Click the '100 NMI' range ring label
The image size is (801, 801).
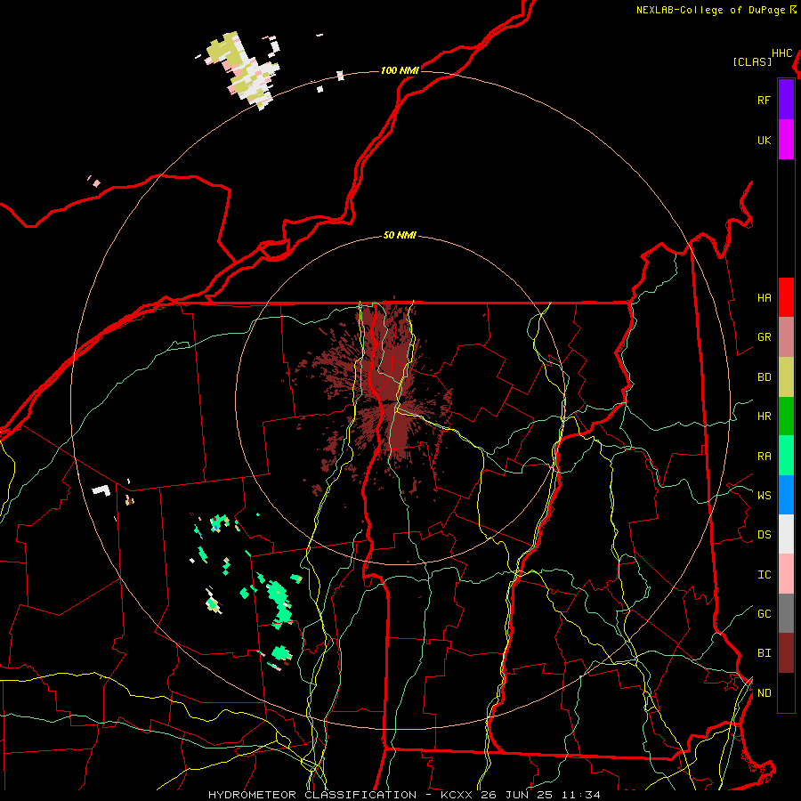400,70
